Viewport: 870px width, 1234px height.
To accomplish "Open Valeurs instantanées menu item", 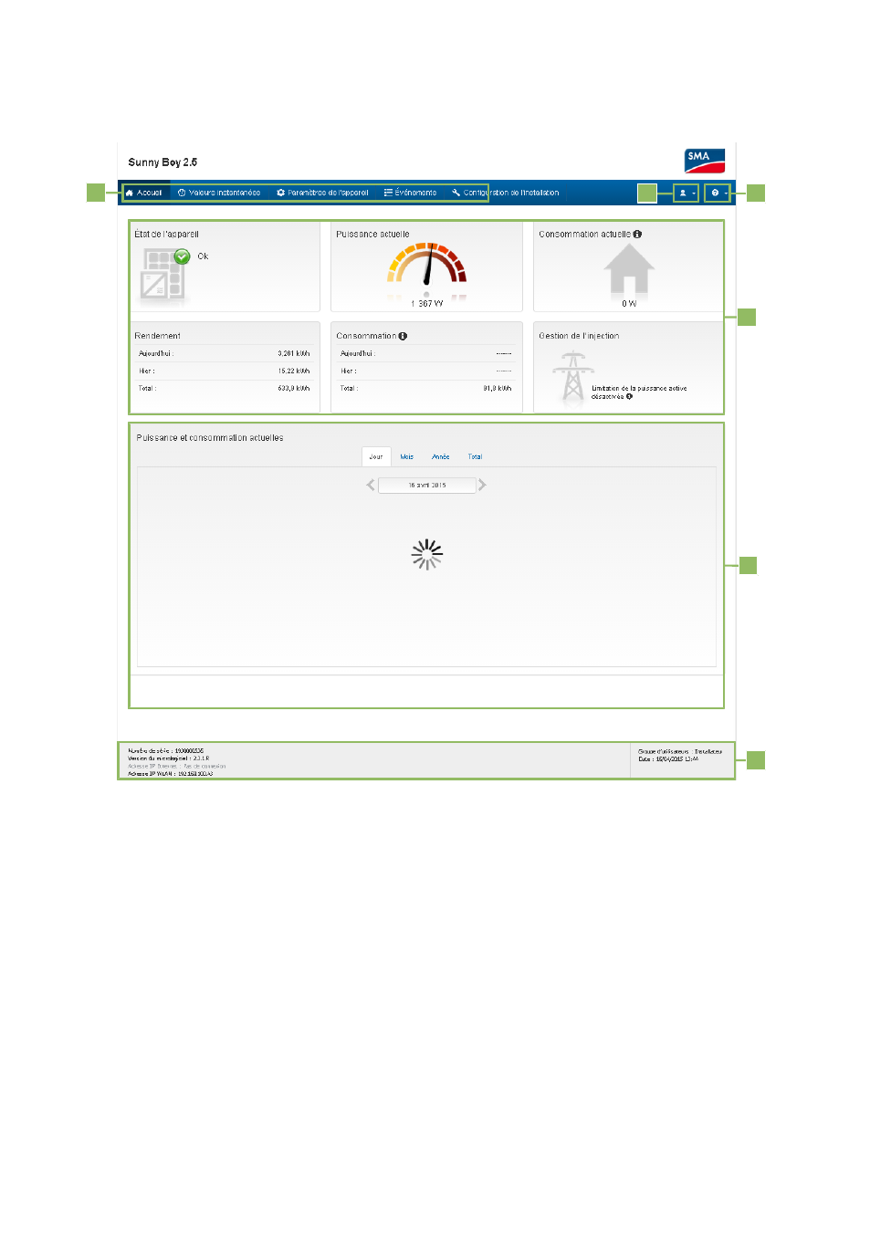I will pyautogui.click(x=219, y=193).
